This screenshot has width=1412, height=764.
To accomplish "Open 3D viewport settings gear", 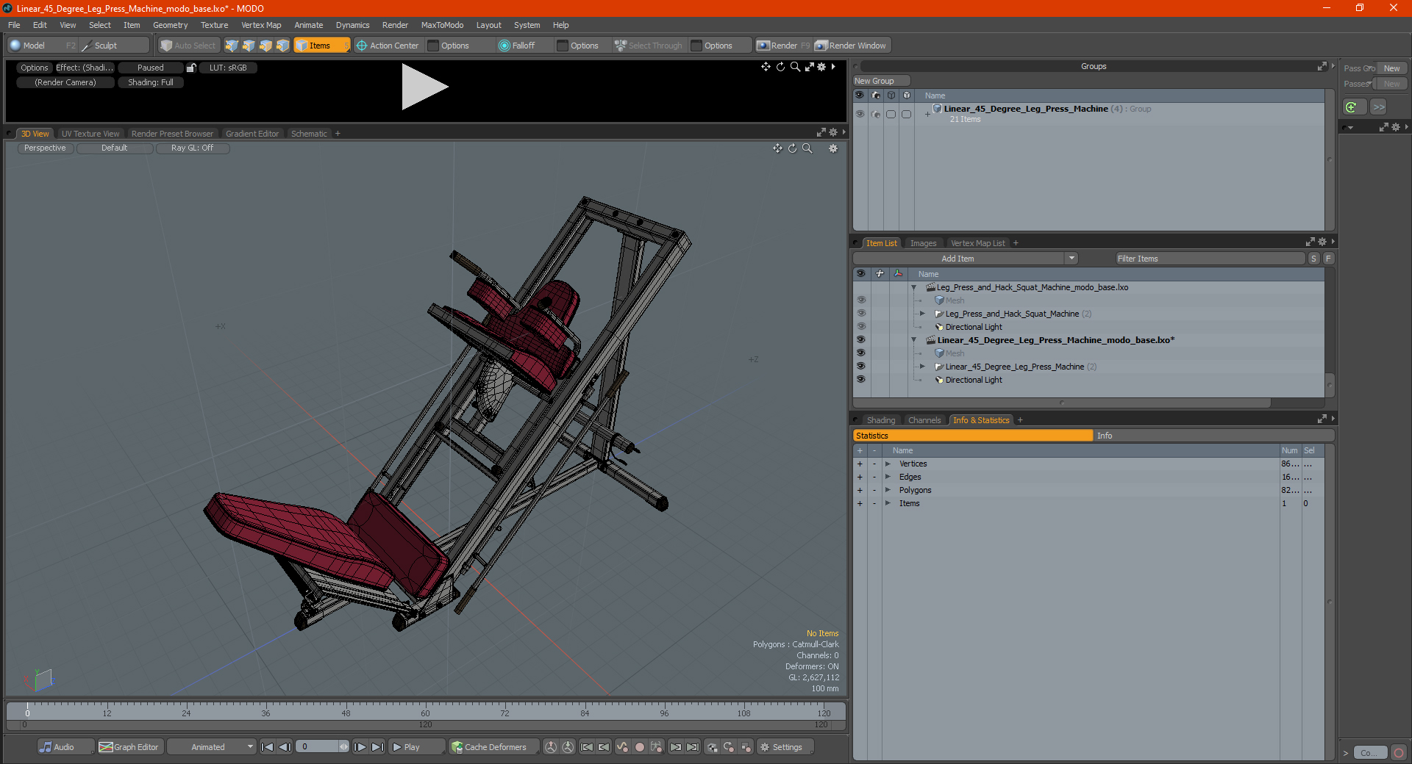I will click(x=833, y=148).
